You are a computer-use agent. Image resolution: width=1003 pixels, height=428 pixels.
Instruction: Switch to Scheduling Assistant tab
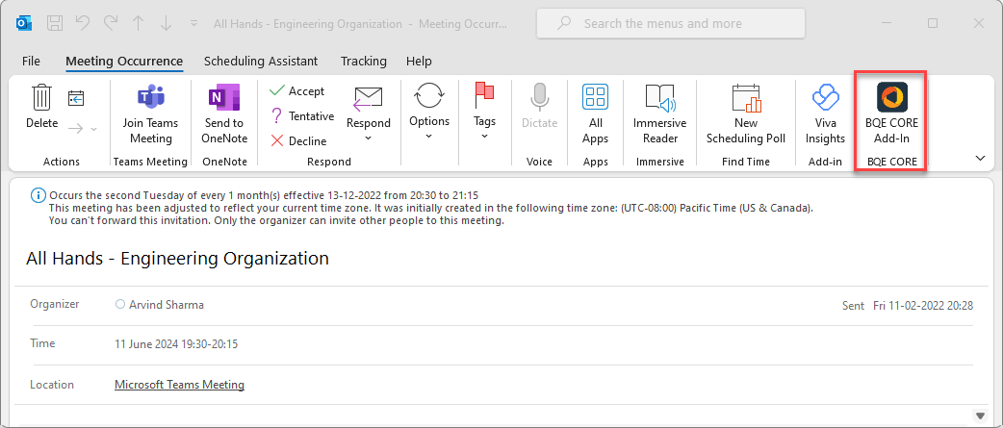(260, 62)
